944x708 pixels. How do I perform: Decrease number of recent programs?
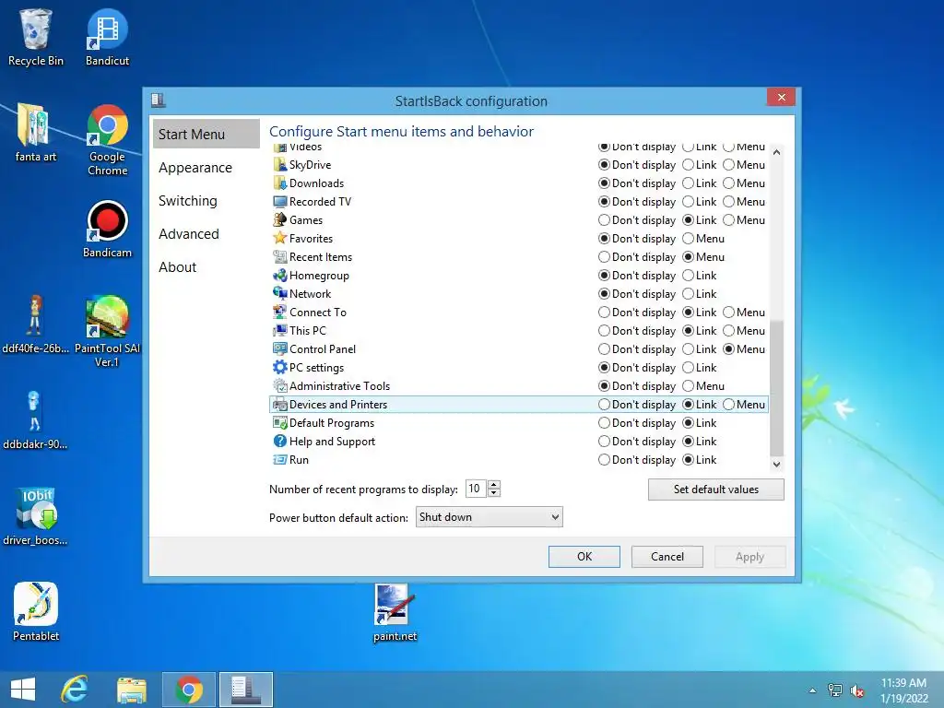494,492
